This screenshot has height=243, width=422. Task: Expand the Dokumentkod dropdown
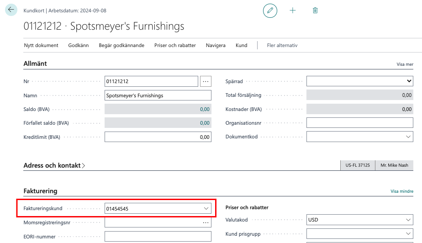click(x=408, y=137)
